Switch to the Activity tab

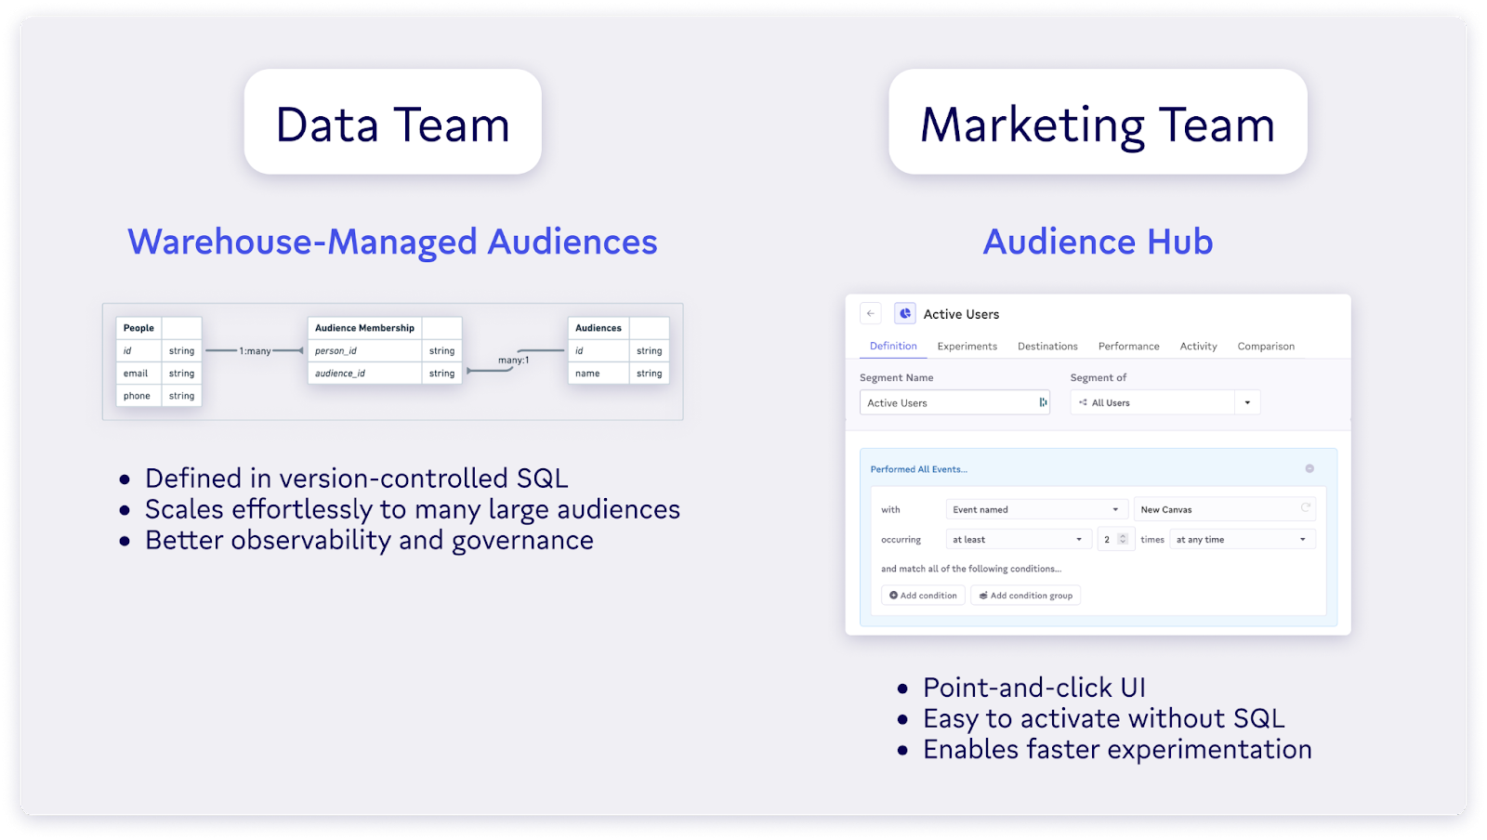[x=1198, y=347]
